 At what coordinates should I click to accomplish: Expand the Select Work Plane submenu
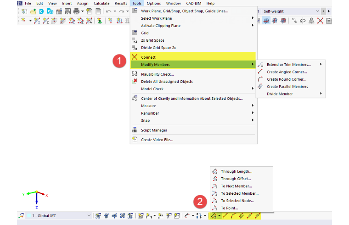point(193,18)
